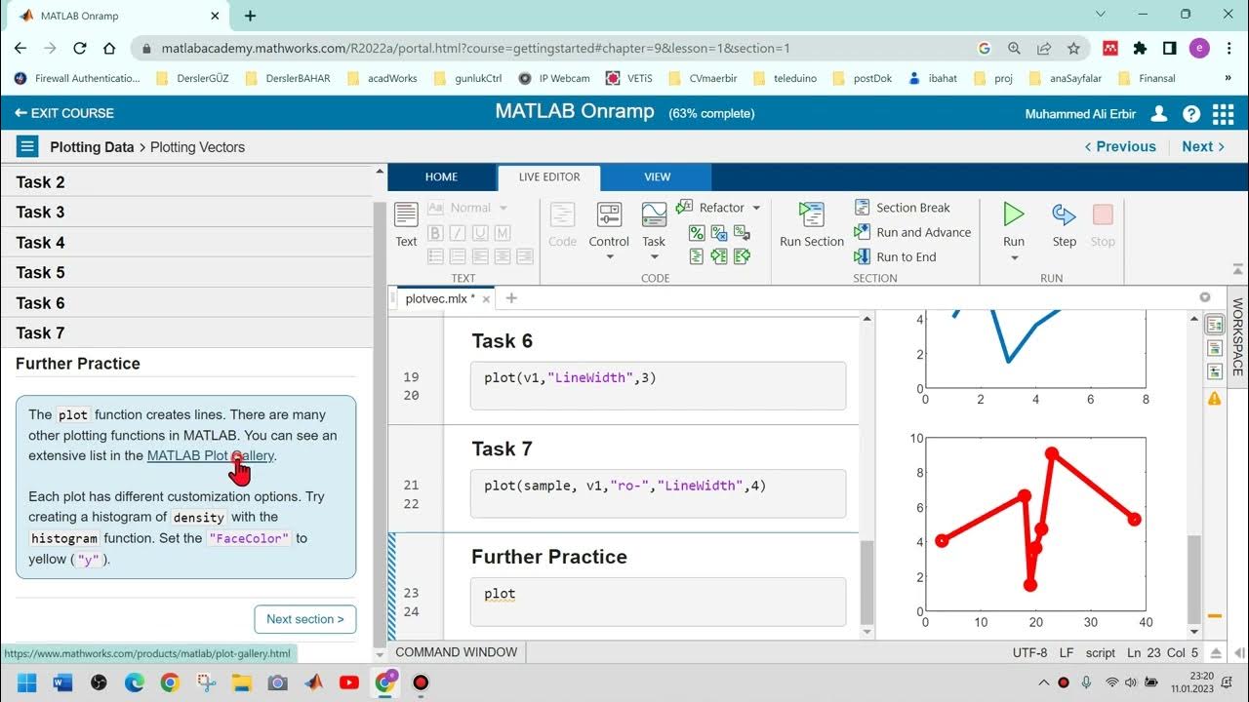This screenshot has height=702, width=1249.
Task: Click the Wrap Comments icon
Action: (742, 233)
